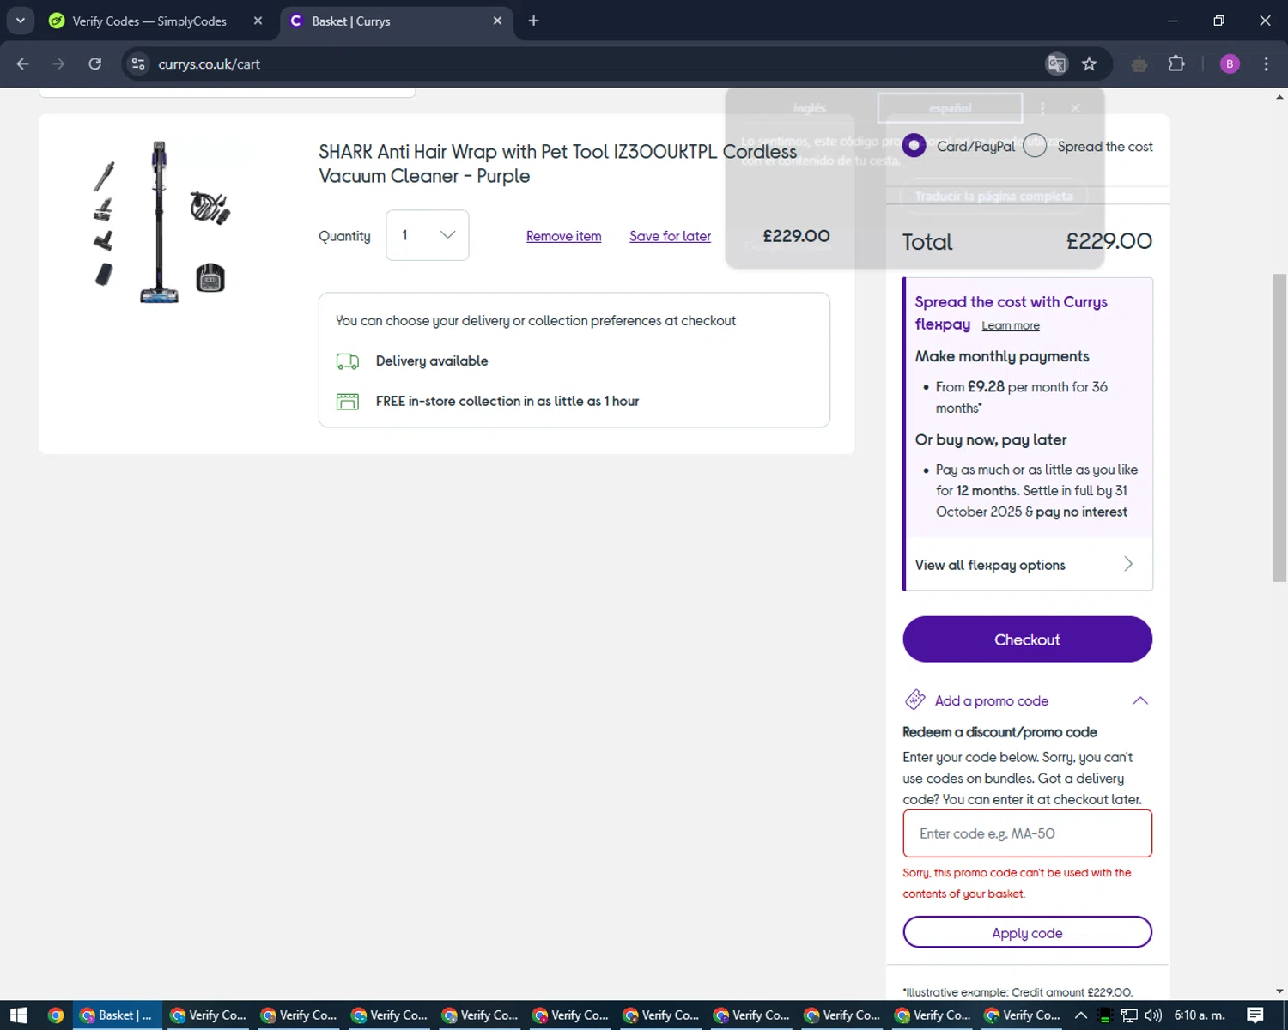Click the SHARK vacuum product thumbnail
This screenshot has width=1288, height=1030.
pos(161,222)
